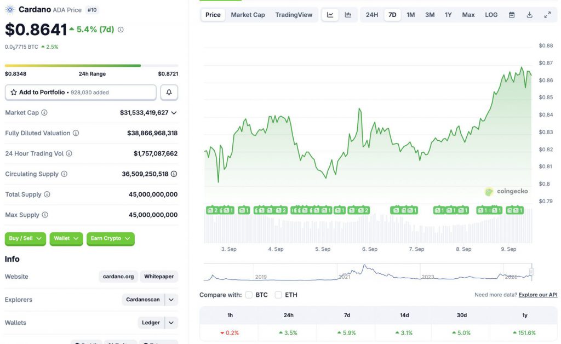Click the 1h change value 0.2%
The image size is (561, 344).
coord(230,333)
